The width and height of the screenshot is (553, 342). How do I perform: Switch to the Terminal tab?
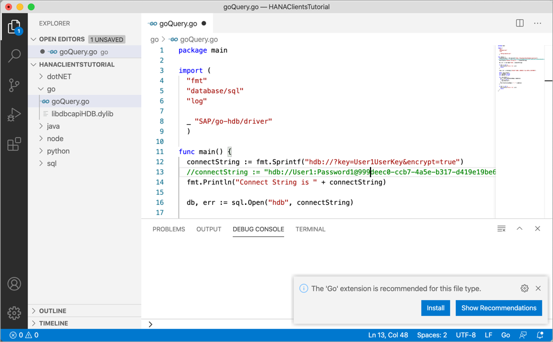click(x=310, y=229)
